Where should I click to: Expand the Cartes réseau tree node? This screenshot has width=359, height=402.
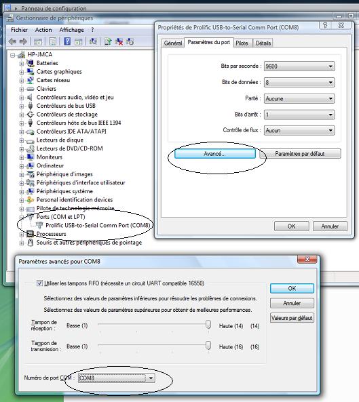tap(22, 81)
